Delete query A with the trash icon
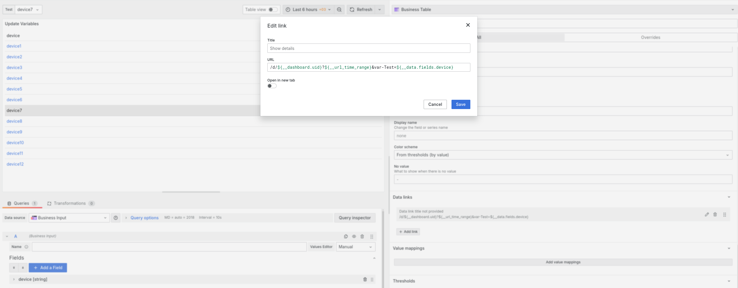The image size is (738, 288). coord(362,236)
